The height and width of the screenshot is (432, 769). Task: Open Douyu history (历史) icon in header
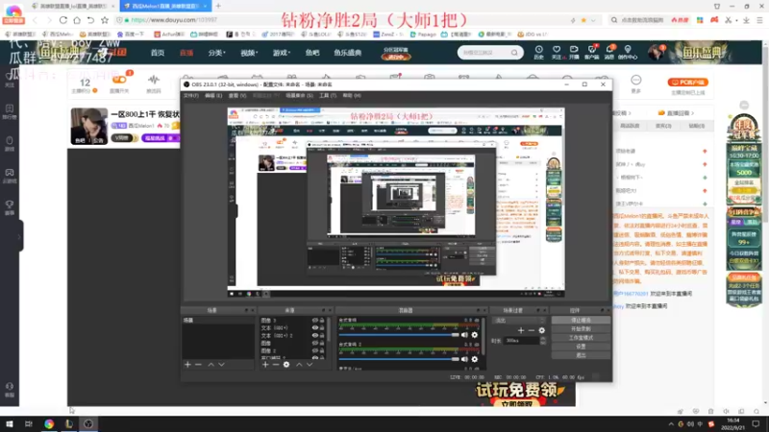pos(538,52)
